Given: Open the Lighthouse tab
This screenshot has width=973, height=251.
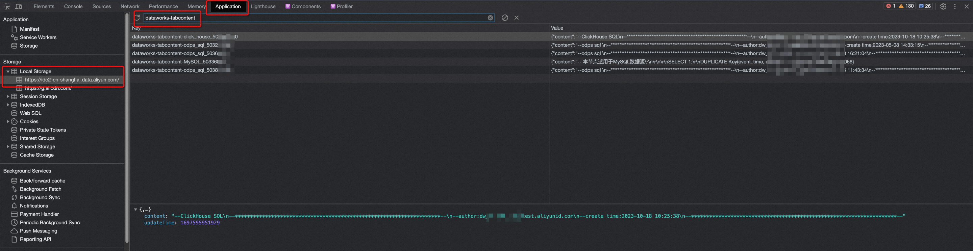Looking at the screenshot, I should point(263,6).
